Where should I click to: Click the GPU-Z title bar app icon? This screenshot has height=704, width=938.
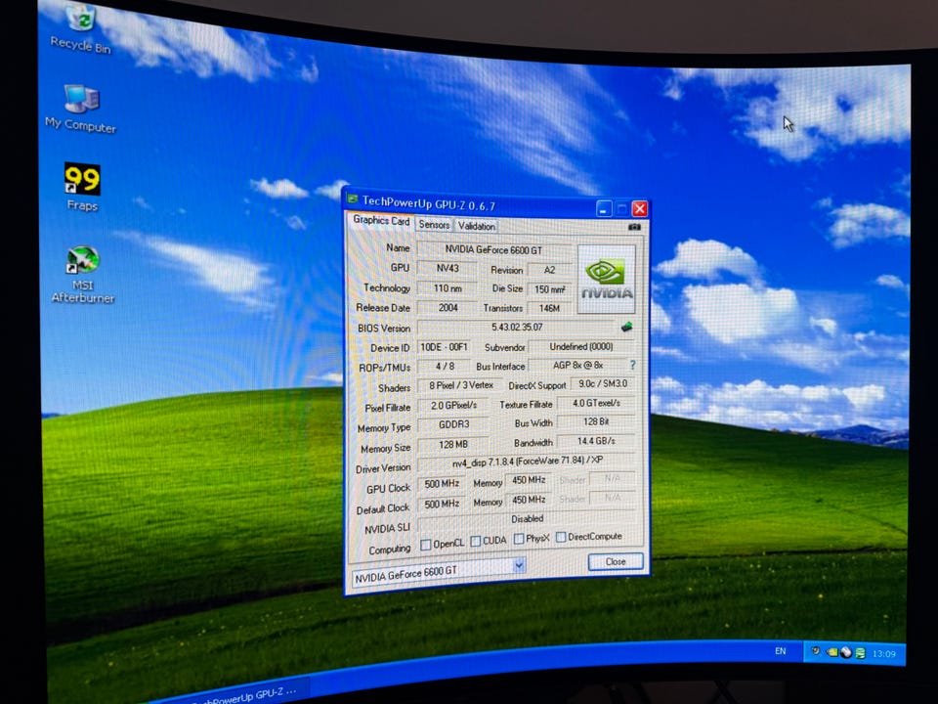pyautogui.click(x=353, y=198)
